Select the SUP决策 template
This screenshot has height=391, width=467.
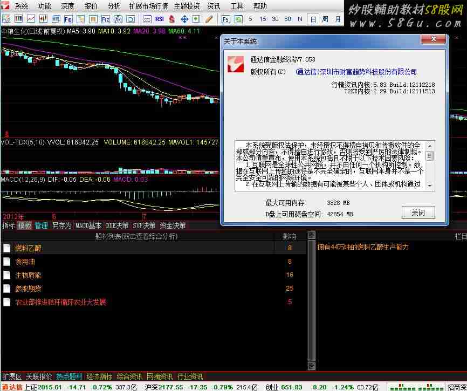point(144,225)
